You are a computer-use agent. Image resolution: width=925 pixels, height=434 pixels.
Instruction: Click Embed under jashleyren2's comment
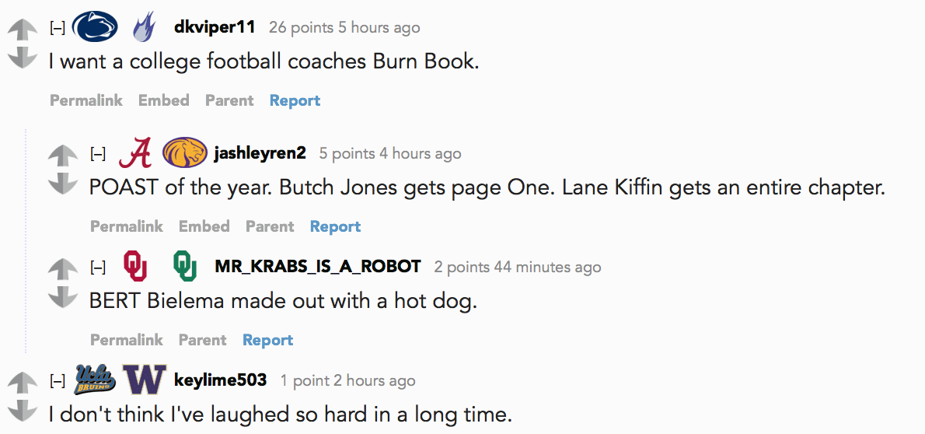[204, 227]
